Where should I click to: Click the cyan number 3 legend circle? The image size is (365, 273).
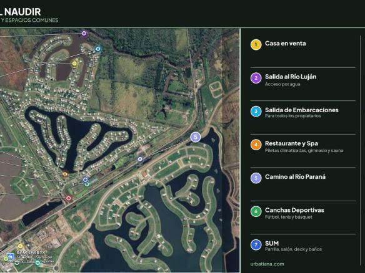(x=256, y=112)
